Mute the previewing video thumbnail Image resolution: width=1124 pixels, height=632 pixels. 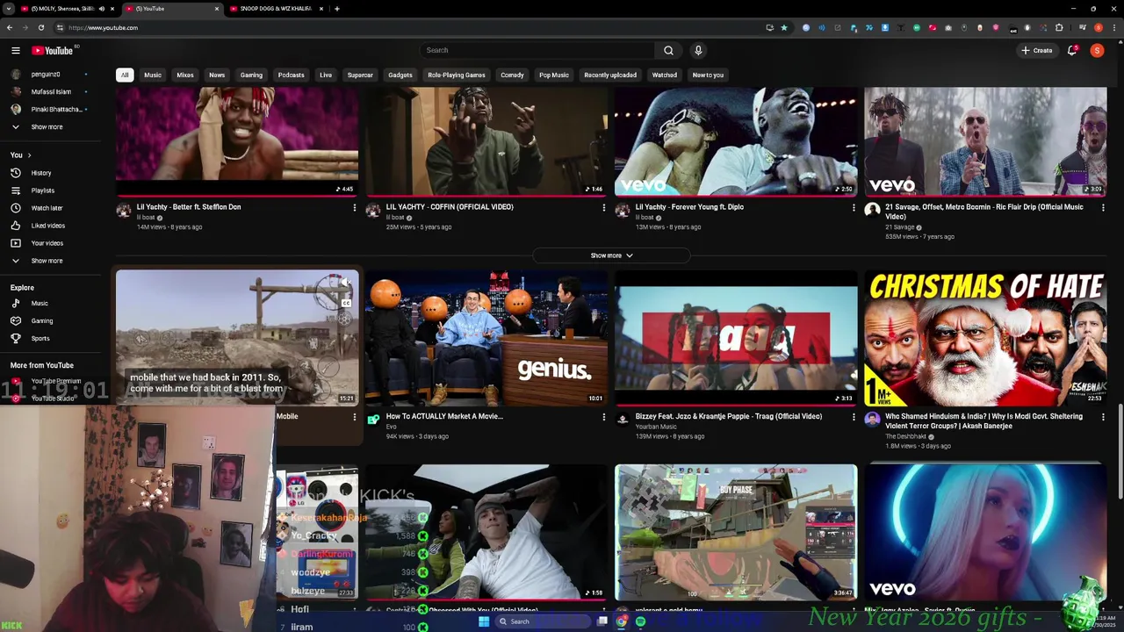click(346, 283)
